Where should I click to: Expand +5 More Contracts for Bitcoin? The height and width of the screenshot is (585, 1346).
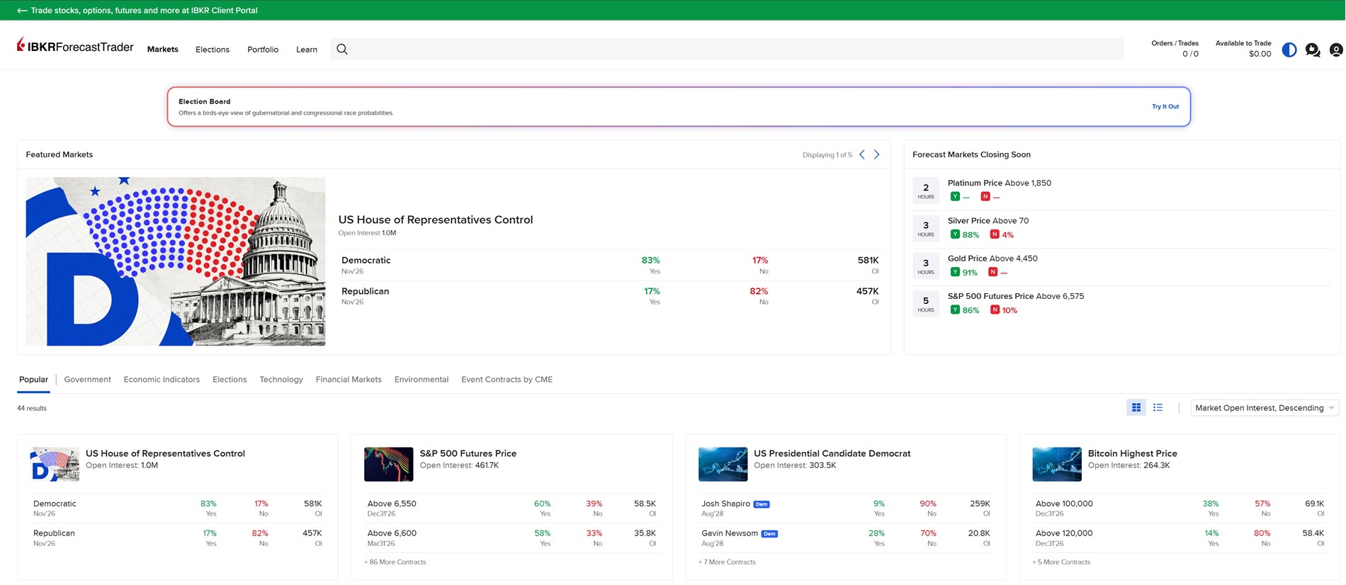click(1062, 562)
